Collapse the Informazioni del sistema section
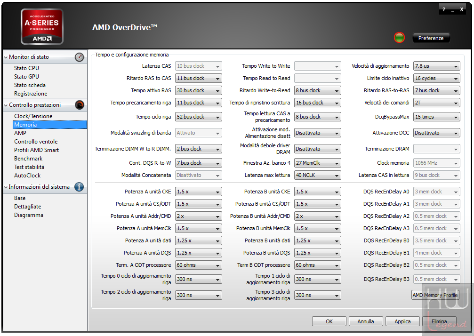The image size is (474, 336). point(6,187)
